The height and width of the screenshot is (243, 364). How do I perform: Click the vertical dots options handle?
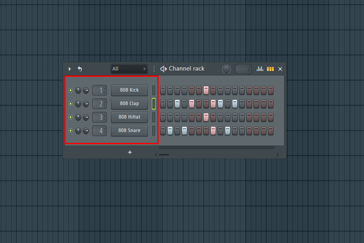point(154,69)
